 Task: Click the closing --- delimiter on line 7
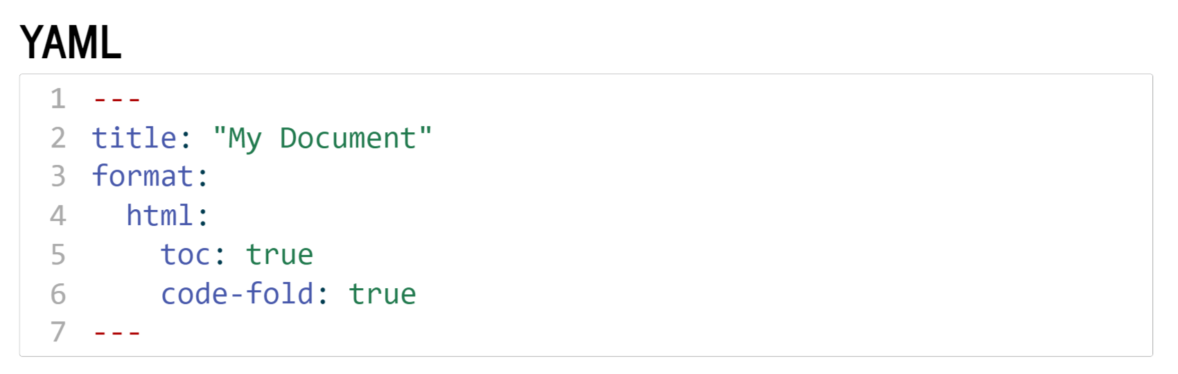tap(117, 333)
